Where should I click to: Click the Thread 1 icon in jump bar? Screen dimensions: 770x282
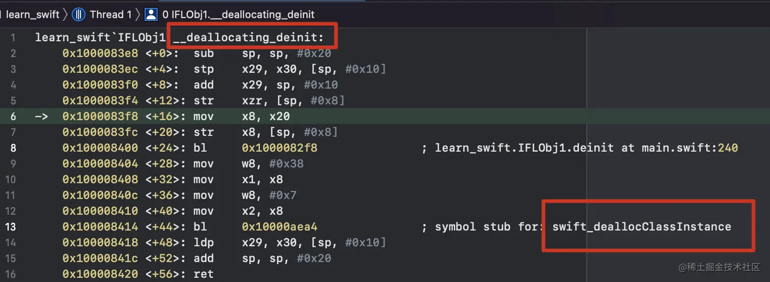coord(78,14)
